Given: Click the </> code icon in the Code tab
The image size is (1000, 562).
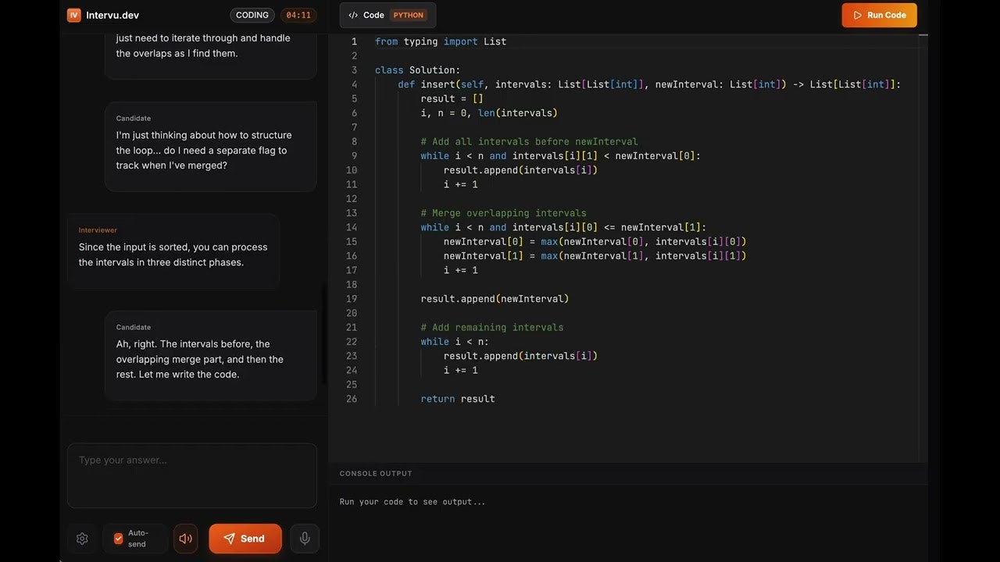Looking at the screenshot, I should pos(352,14).
